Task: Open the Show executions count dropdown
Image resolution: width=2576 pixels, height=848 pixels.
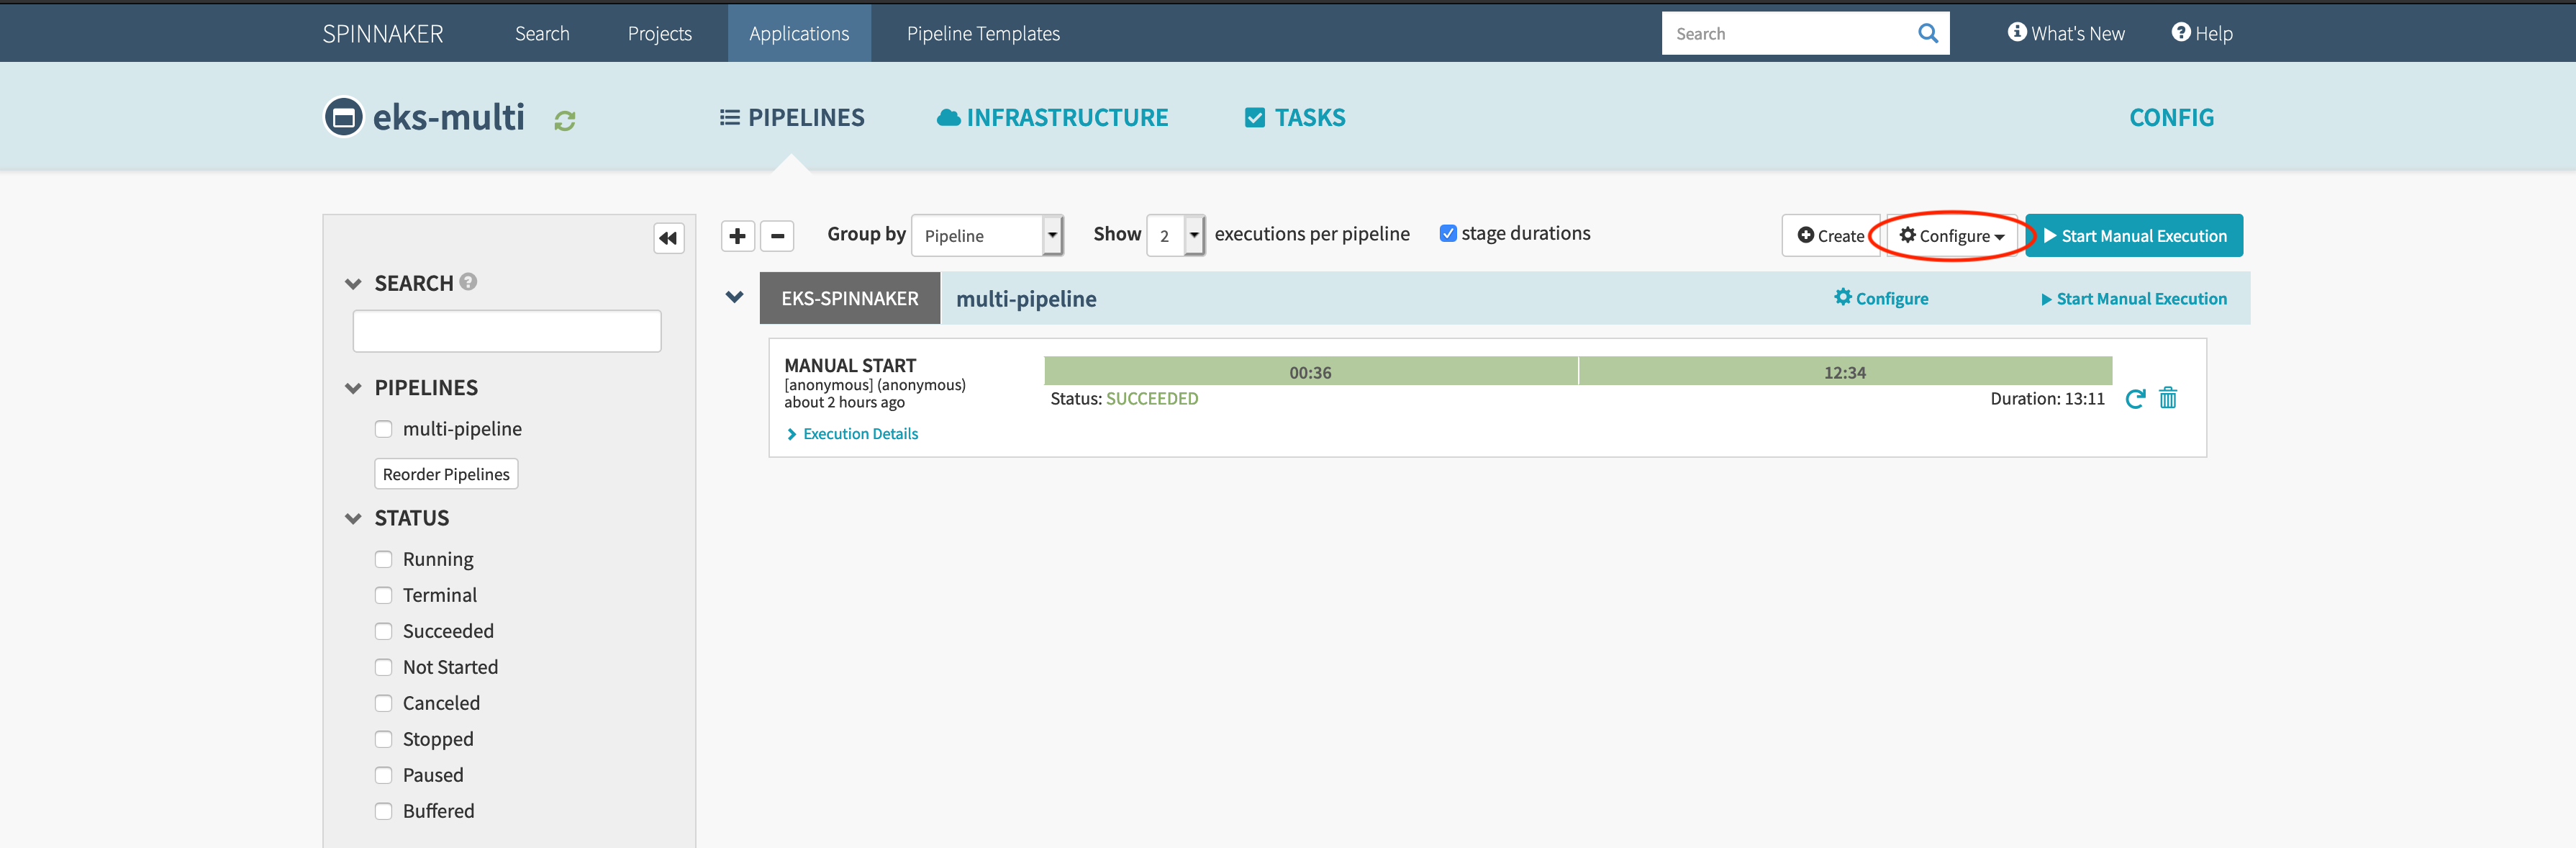Action: [1175, 236]
